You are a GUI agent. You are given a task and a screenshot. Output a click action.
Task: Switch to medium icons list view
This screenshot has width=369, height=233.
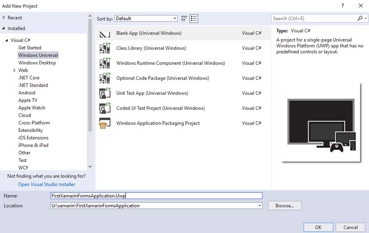194,18
